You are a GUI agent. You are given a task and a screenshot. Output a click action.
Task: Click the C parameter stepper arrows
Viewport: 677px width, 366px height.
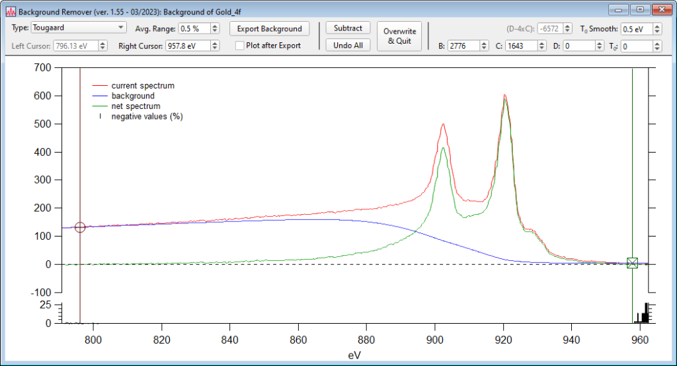541,46
